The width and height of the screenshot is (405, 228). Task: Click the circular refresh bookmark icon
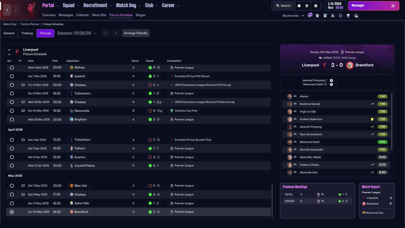pyautogui.click(x=340, y=16)
